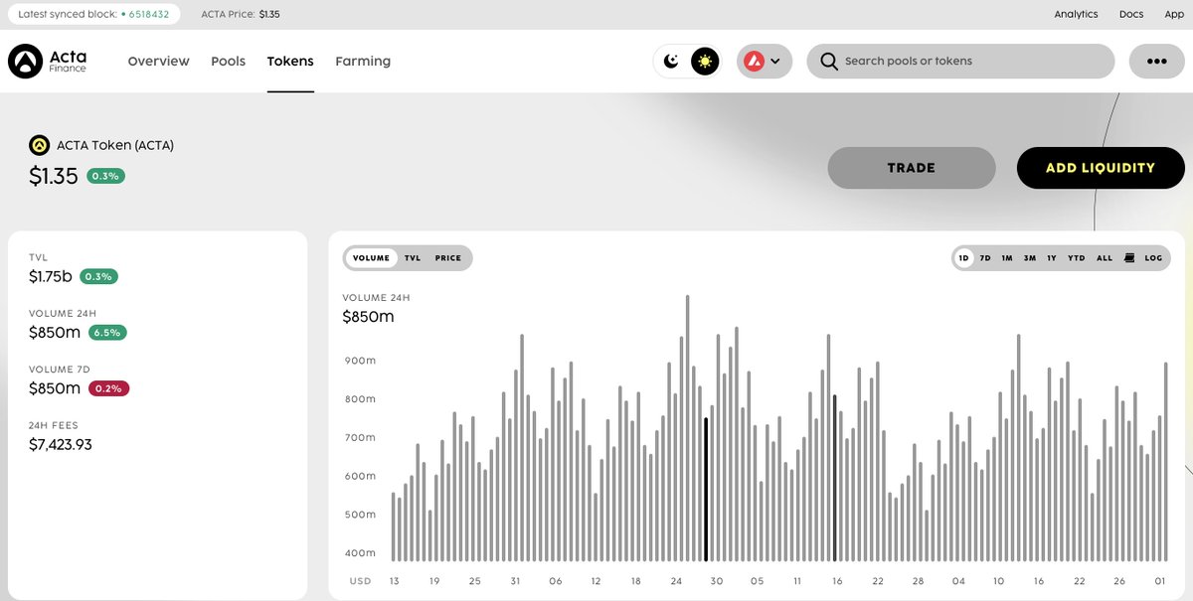
Task: Set chart range to 3M
Action: click(1030, 258)
